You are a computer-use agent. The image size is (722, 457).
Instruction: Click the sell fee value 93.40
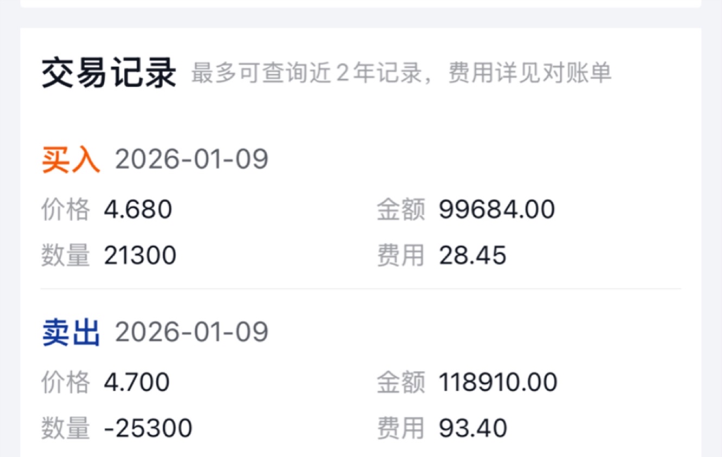tap(473, 428)
